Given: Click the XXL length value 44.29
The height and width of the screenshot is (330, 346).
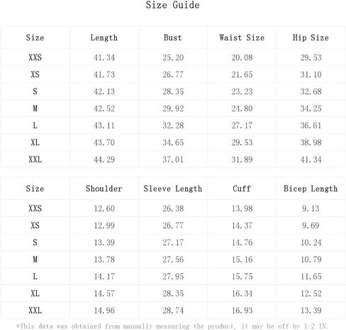Looking at the screenshot, I should pyautogui.click(x=104, y=159).
